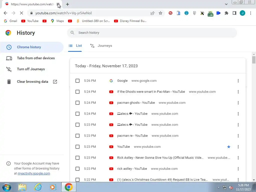Image resolution: width=256 pixels, height=192 pixels.
Task: Launch Internet Explorer from the taskbar
Action: click(38, 187)
